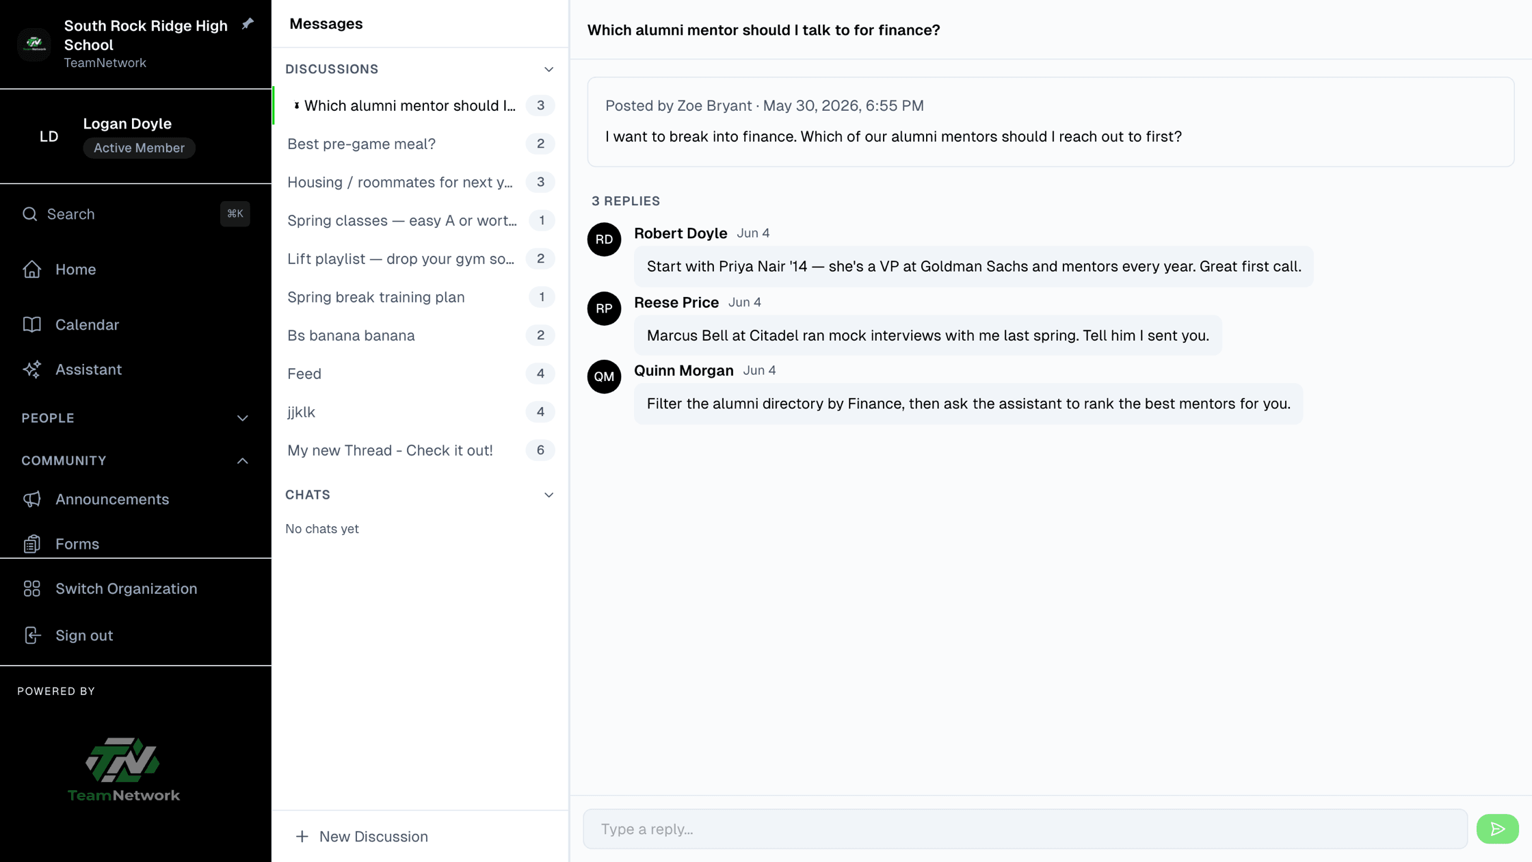Open the 'Spring classes — easy A or wort...' discussion
Viewport: 1532px width, 862px height.
pos(421,220)
